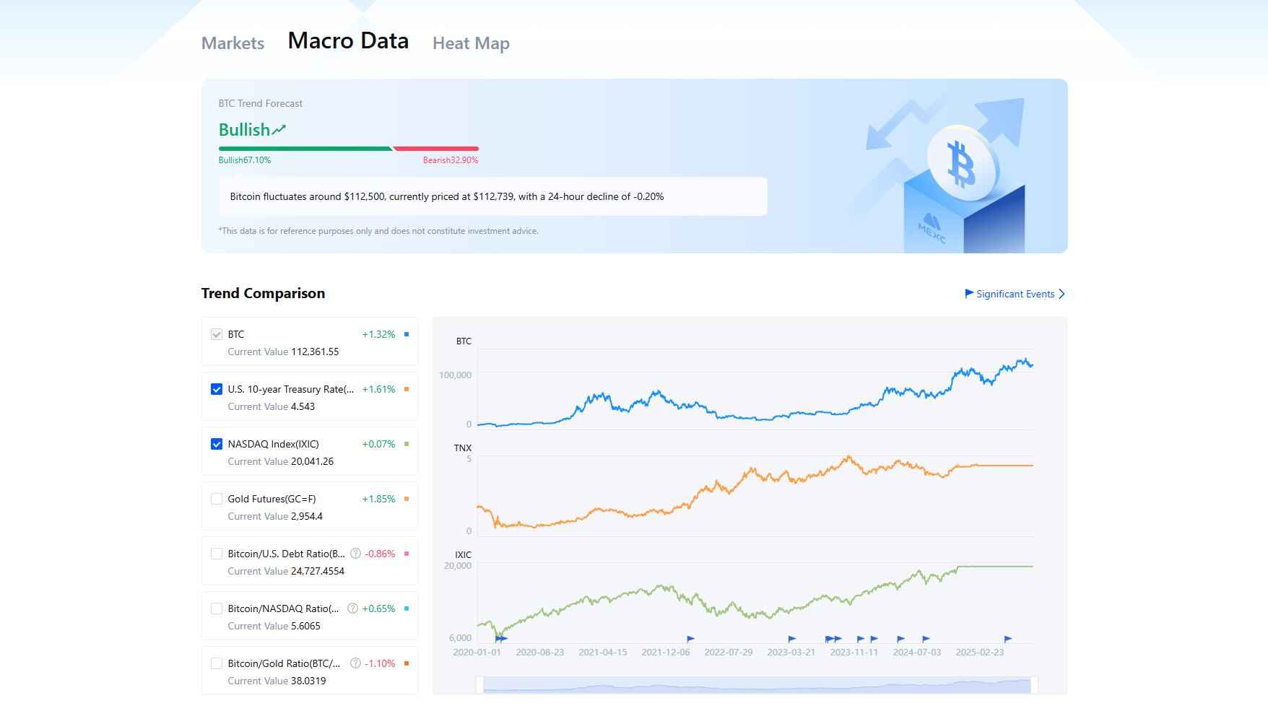Image resolution: width=1268 pixels, height=724 pixels.
Task: Open the Bitcoin/Gold Ratio info tooltip
Action: pos(355,663)
